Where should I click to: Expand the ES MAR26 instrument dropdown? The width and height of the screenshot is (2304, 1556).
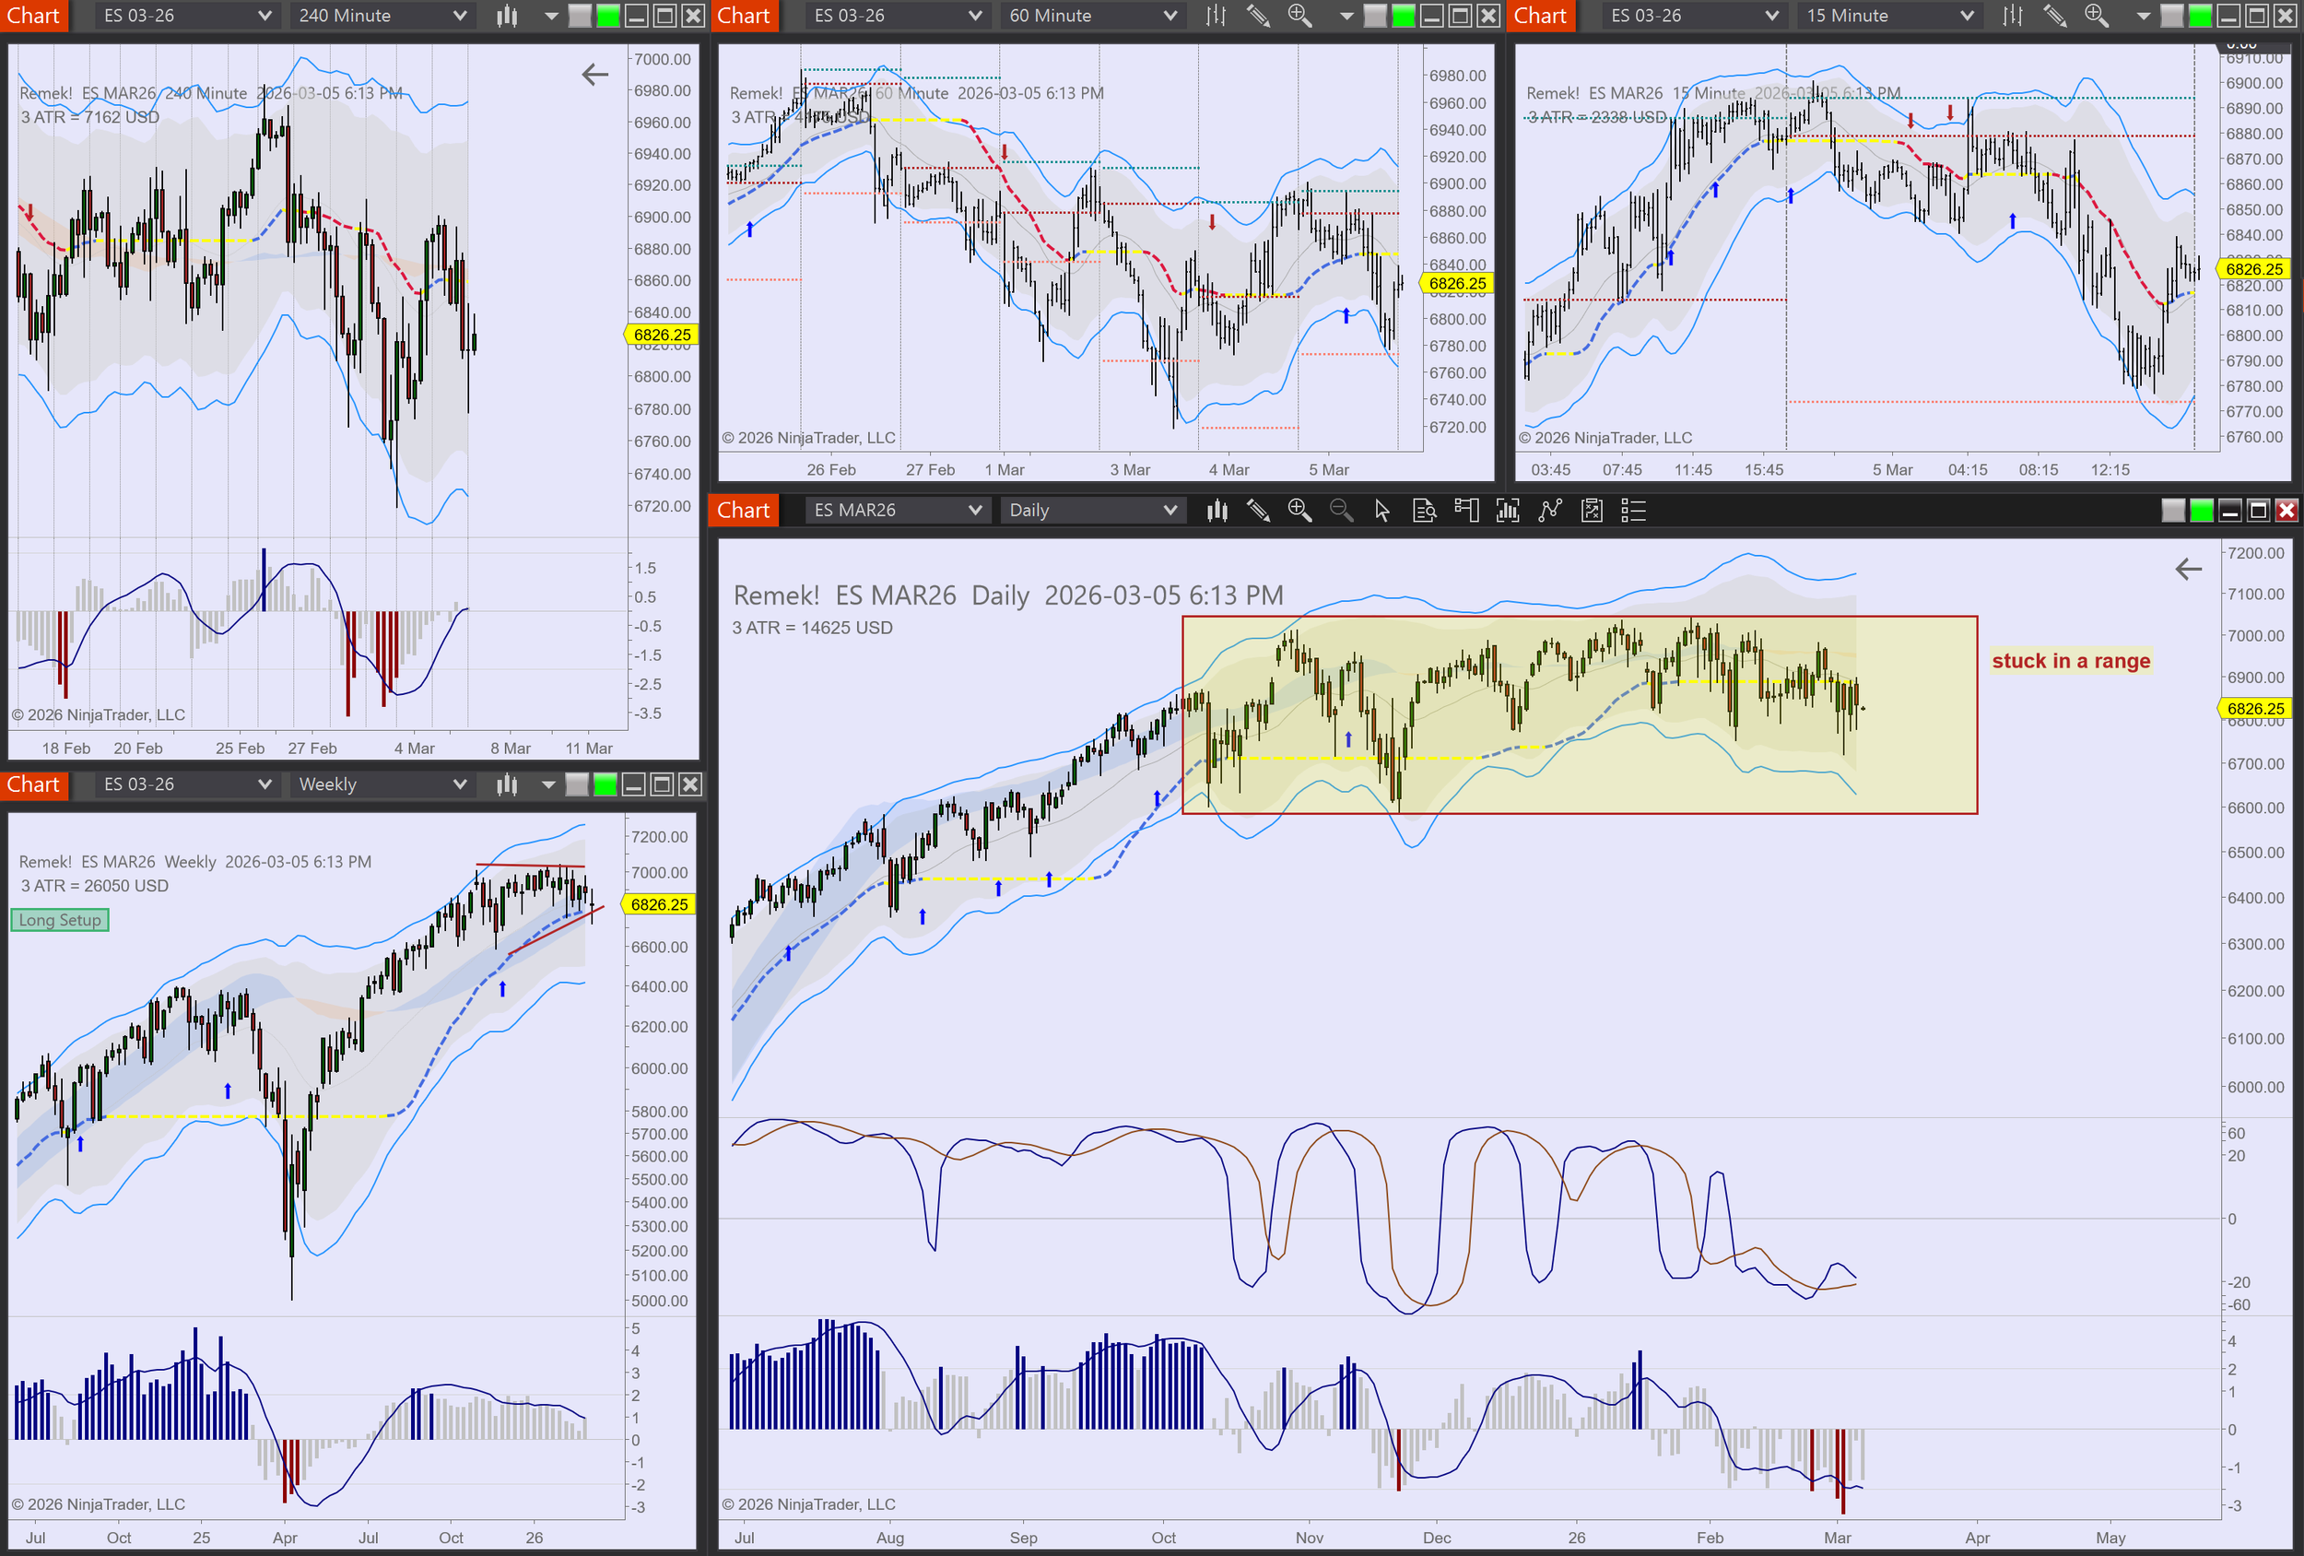tap(896, 511)
